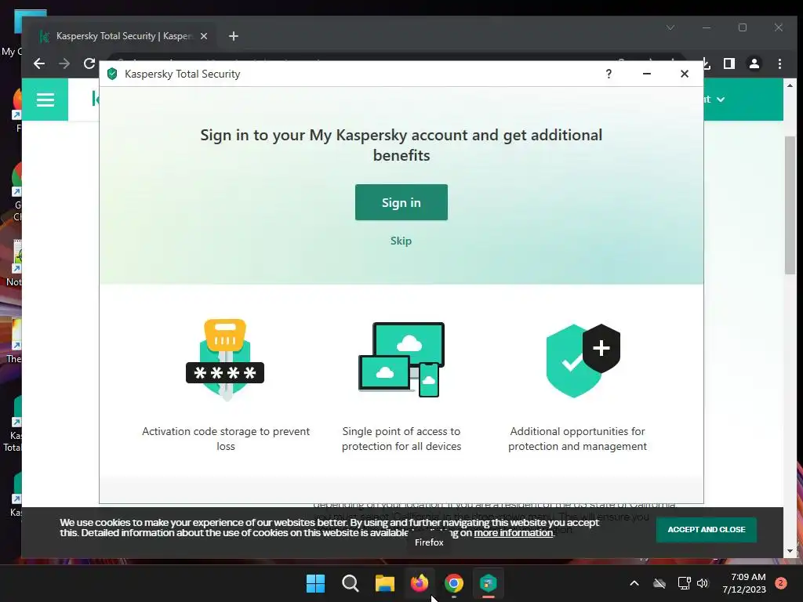The height and width of the screenshot is (602, 803).
Task: Click the green Sign in button
Action: point(401,202)
